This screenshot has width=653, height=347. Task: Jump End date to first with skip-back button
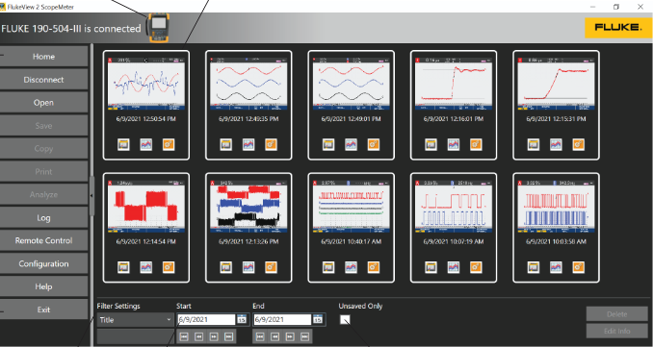pyautogui.click(x=260, y=336)
